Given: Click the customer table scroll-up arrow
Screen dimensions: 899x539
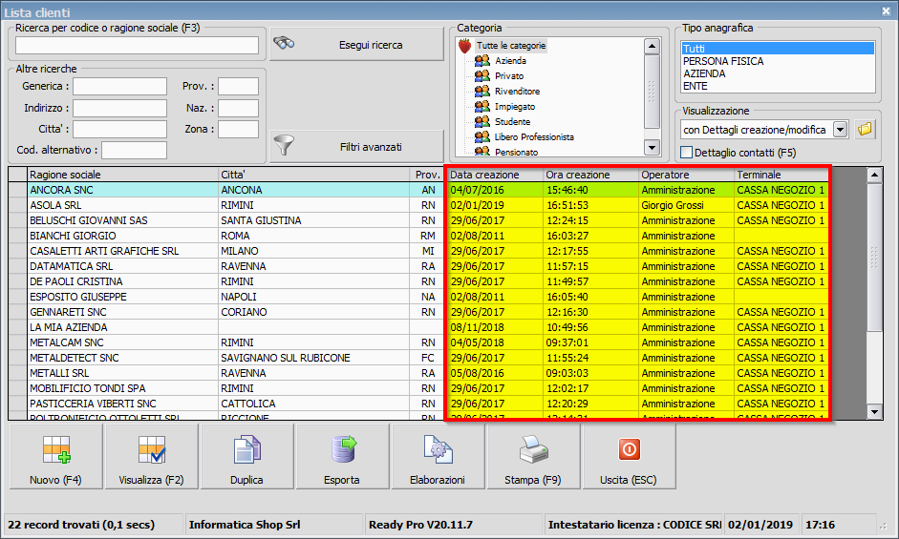Looking at the screenshot, I should pos(874,176).
